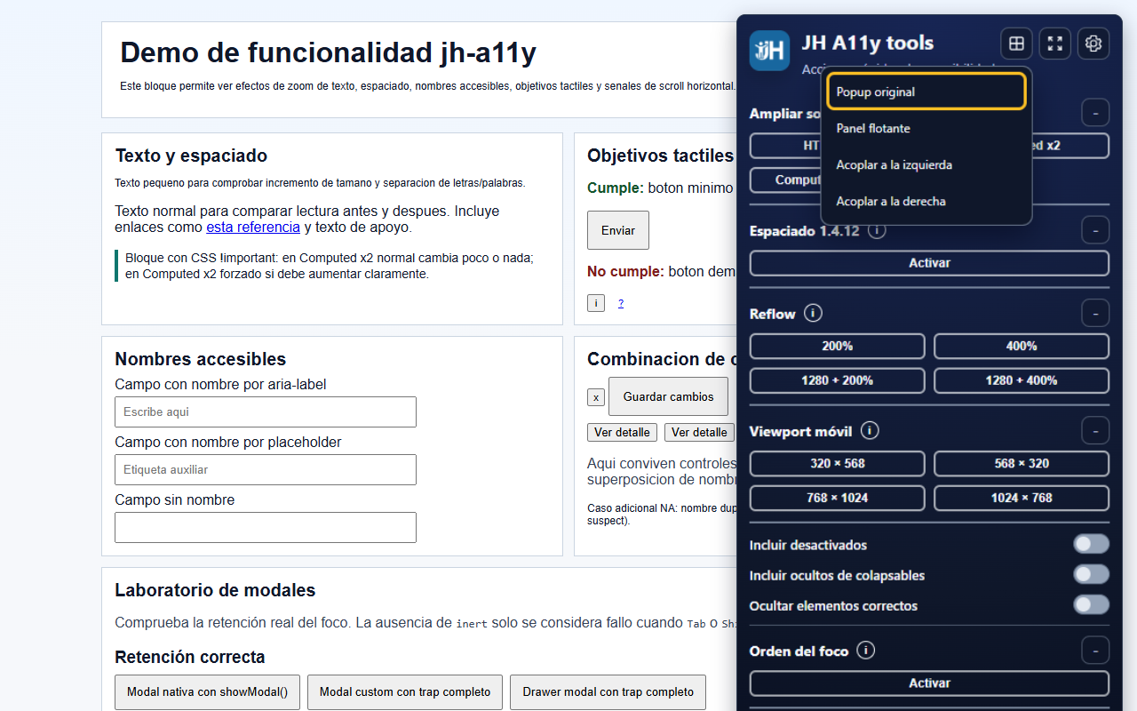The image size is (1137, 711).
Task: Choose Acoplar a la izquierda
Action: (926, 164)
